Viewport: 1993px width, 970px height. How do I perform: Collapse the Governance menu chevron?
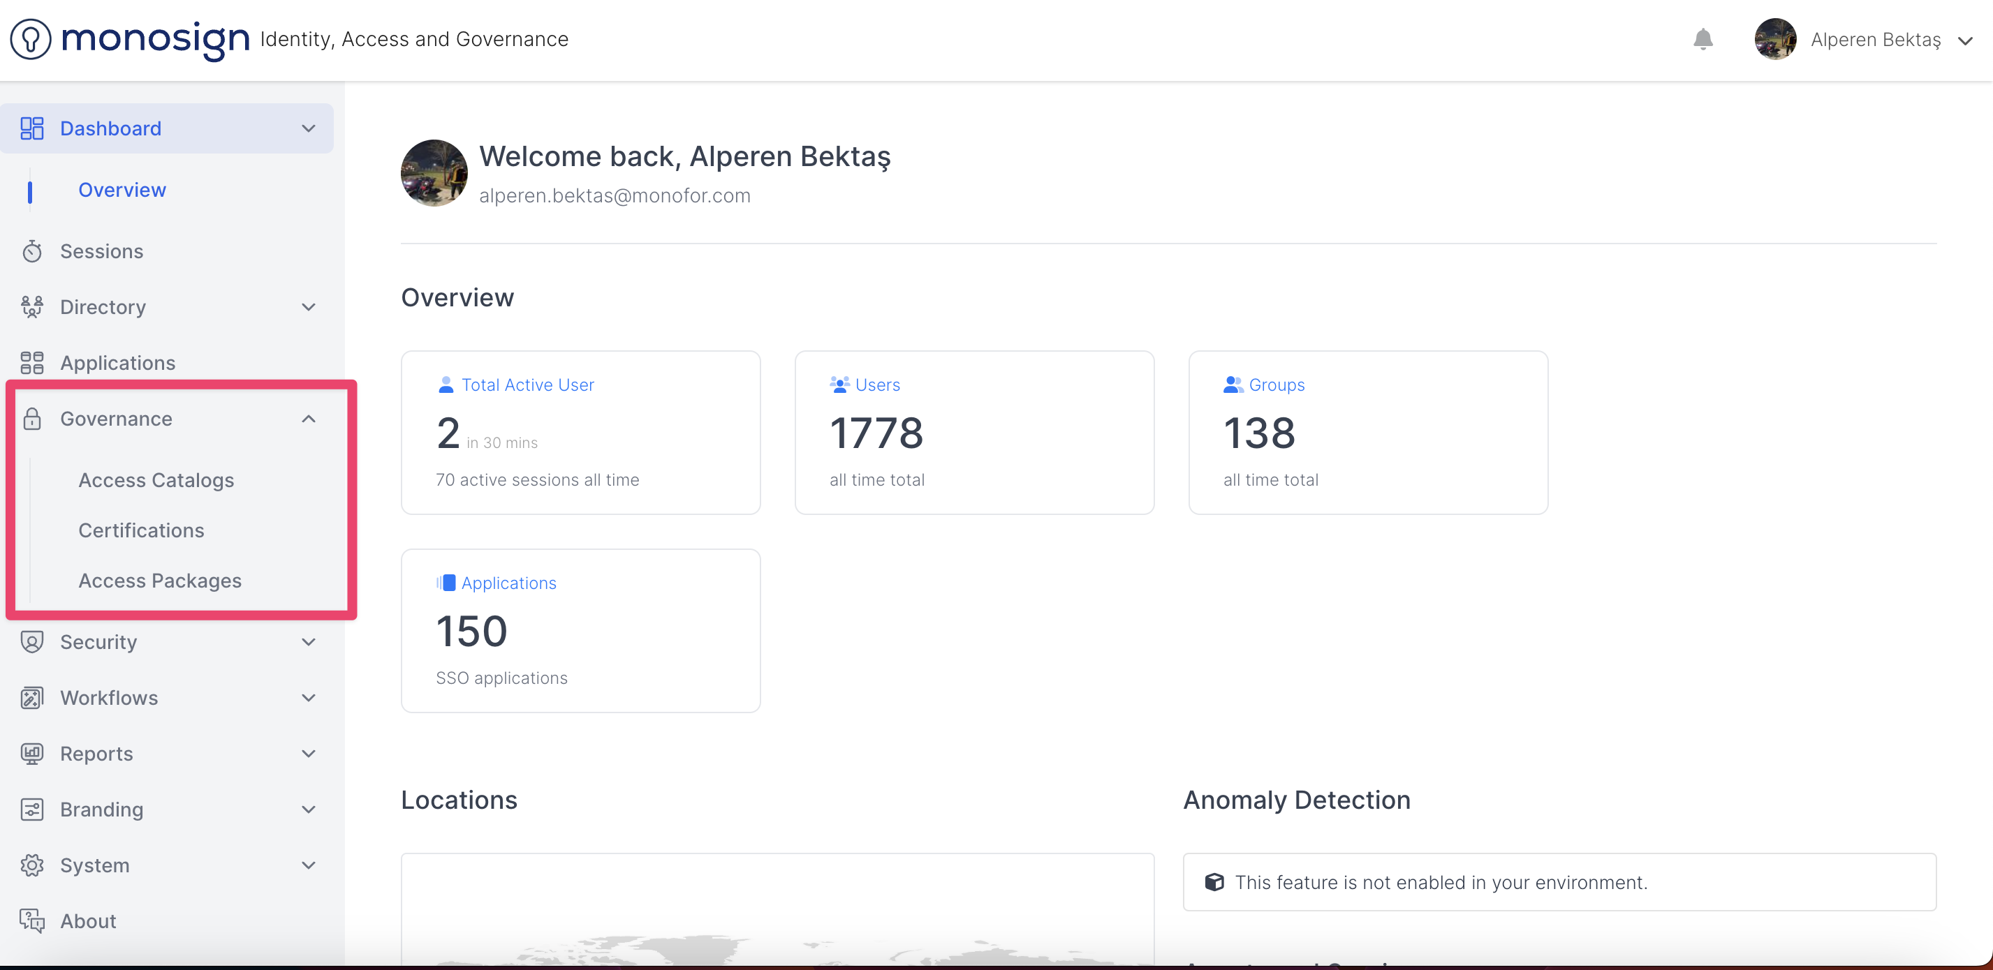point(309,419)
